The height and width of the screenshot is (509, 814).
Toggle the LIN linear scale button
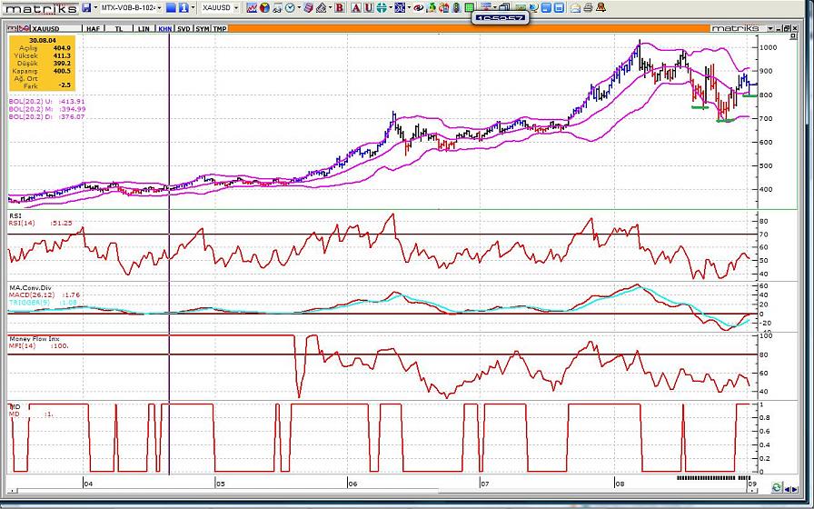[x=143, y=28]
